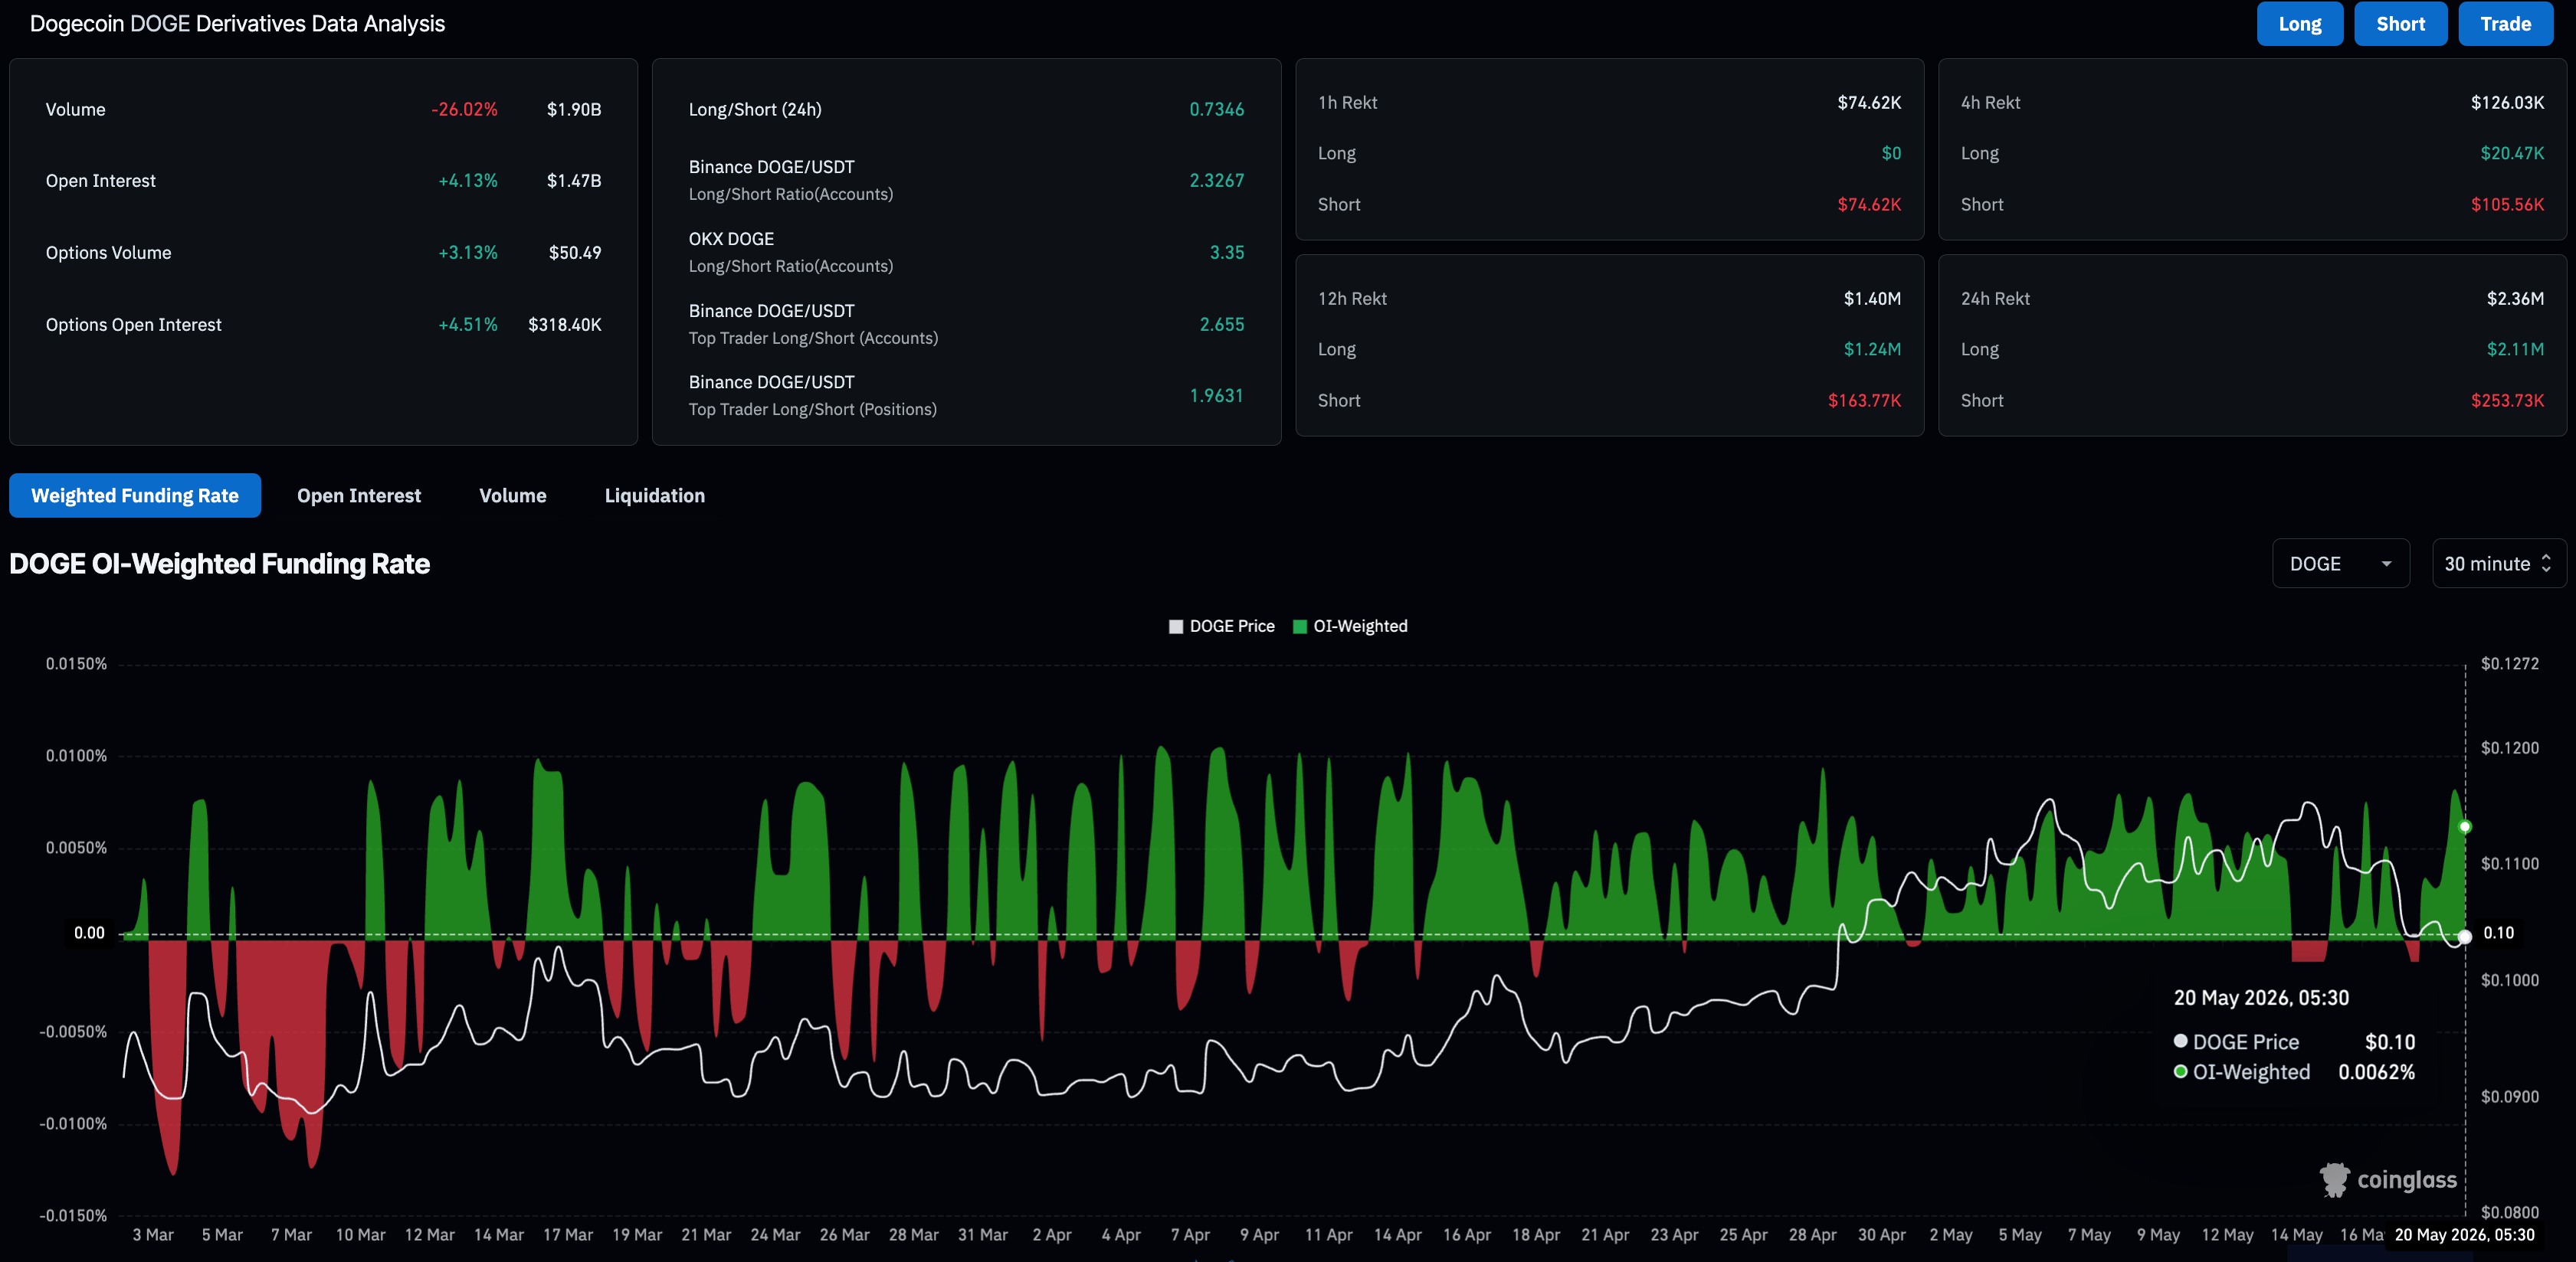The width and height of the screenshot is (2576, 1262).
Task: Click the Long/Short (24h) label
Action: [x=755, y=110]
